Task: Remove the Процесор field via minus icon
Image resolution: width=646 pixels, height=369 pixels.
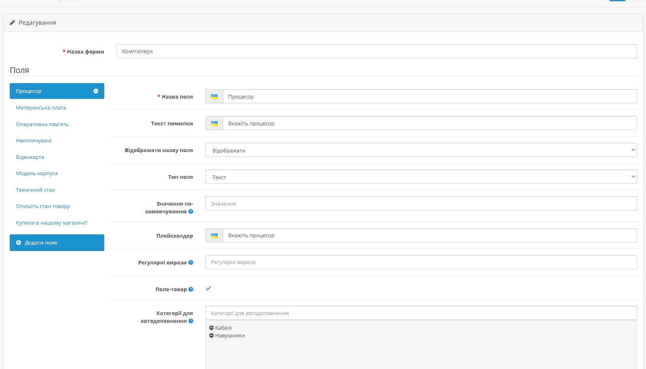Action: (x=96, y=91)
